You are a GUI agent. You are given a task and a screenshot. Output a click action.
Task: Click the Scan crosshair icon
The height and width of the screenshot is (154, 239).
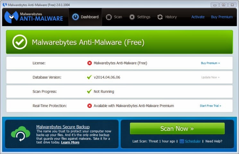coord(109,17)
